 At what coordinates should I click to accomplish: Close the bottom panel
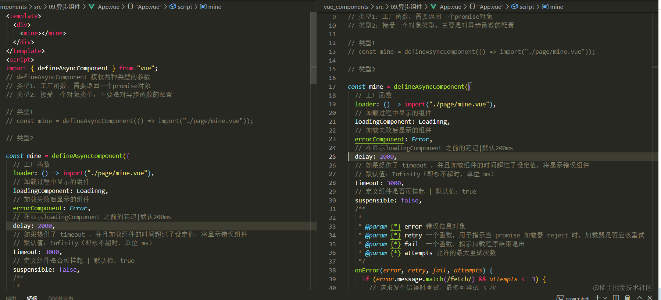[x=650, y=297]
